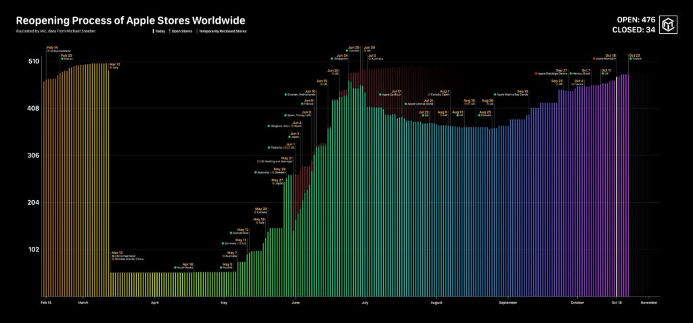
Task: Click the green dot beside Apple Marina Bay Sands
Action: point(495,95)
